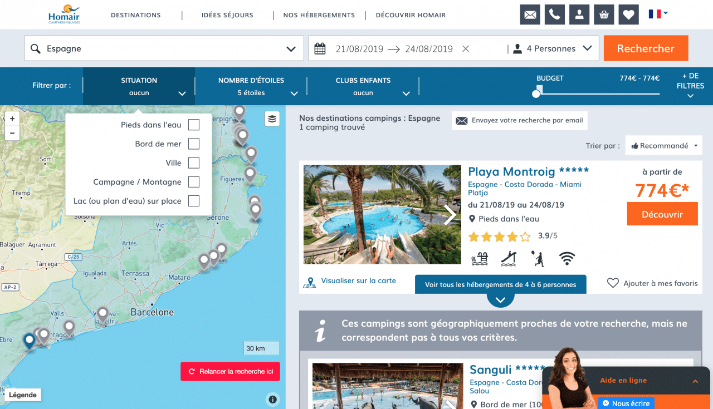Click the Rechercher button

(x=646, y=48)
